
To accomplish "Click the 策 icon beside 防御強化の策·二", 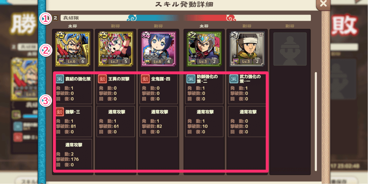I will coord(191,79).
